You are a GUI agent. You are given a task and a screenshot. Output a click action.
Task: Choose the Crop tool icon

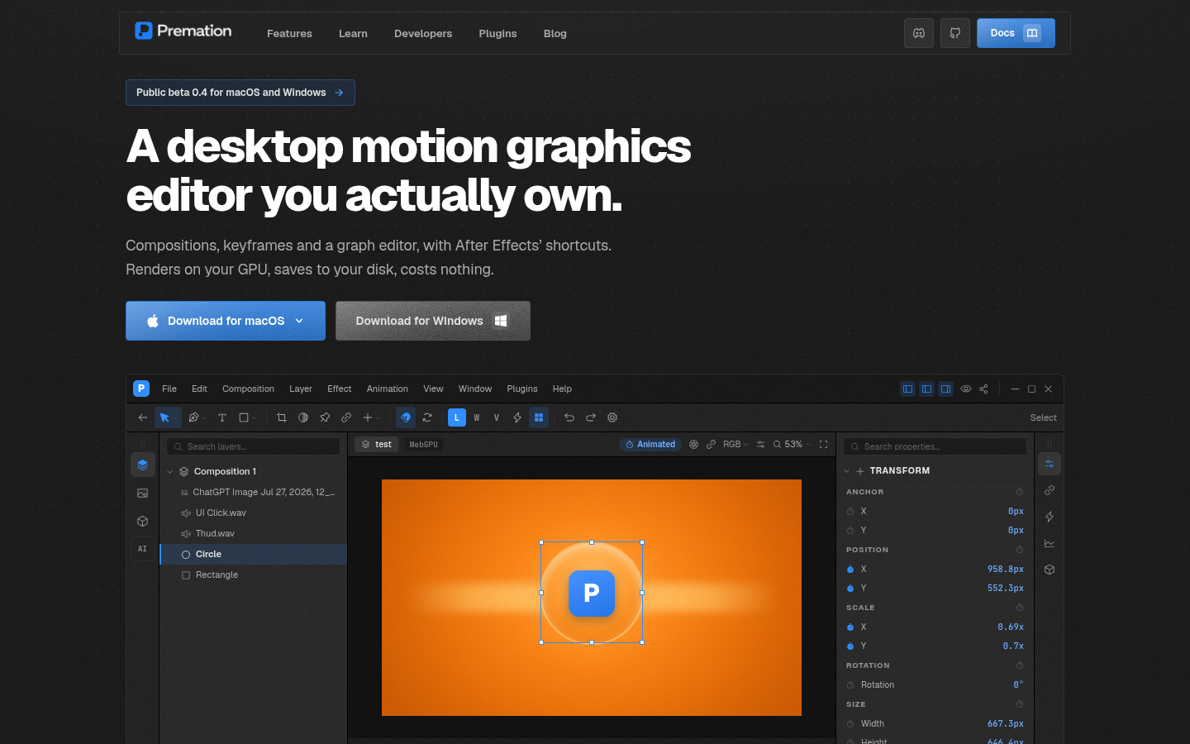[x=282, y=417]
